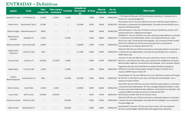The width and height of the screenshot is (185, 116).
Task: Select player name 'Arthur Gomes'
Action: pyautogui.click(x=13, y=88)
